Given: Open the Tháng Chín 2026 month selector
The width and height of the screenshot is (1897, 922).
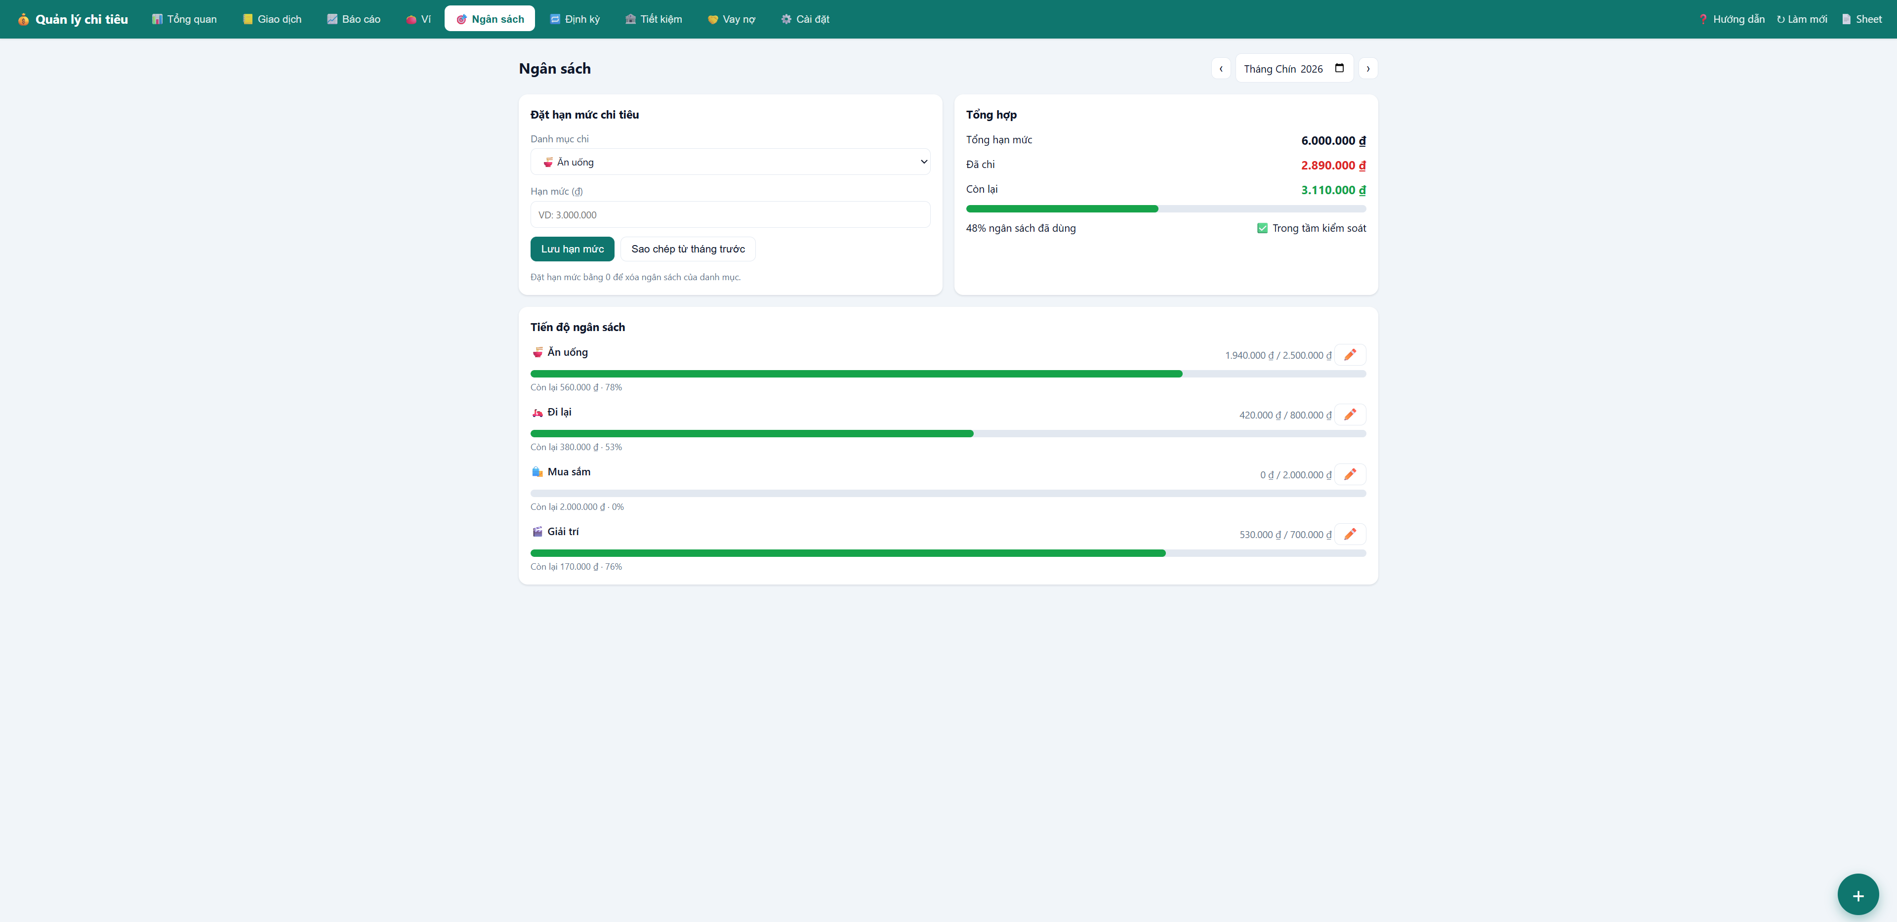Looking at the screenshot, I should pyautogui.click(x=1294, y=69).
